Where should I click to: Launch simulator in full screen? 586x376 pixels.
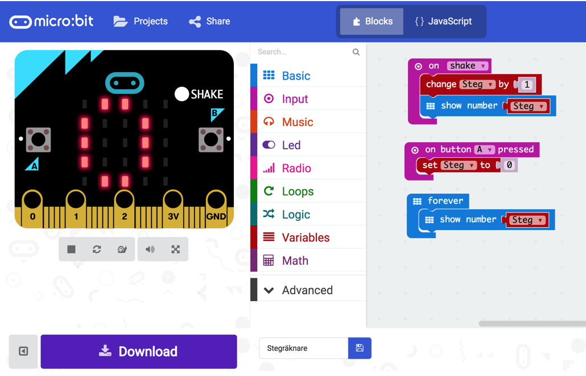pos(176,249)
